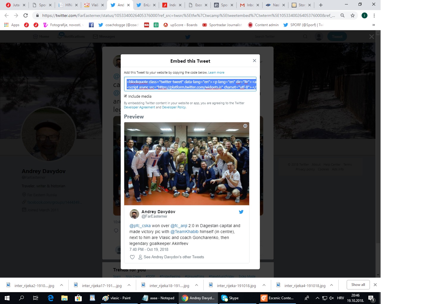This screenshot has height=304, width=446.
Task: Click the zoom magnifier icon in address bar
Action: 343,15
